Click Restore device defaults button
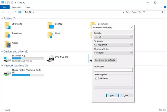Screen dimensions: 167x112 point(105,60)
